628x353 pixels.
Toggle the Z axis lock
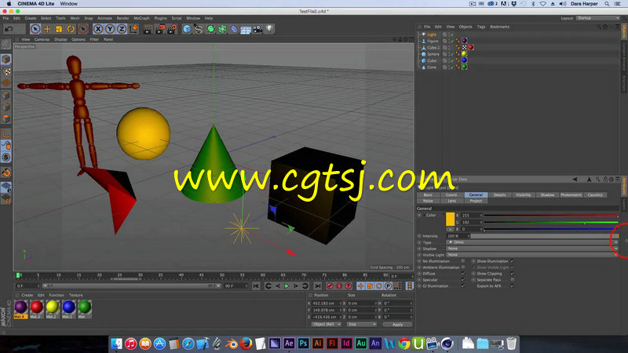(122, 29)
